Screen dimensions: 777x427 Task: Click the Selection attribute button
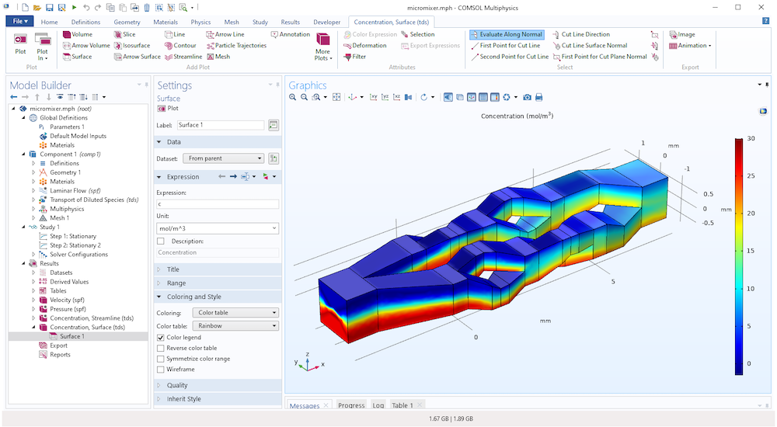click(418, 34)
